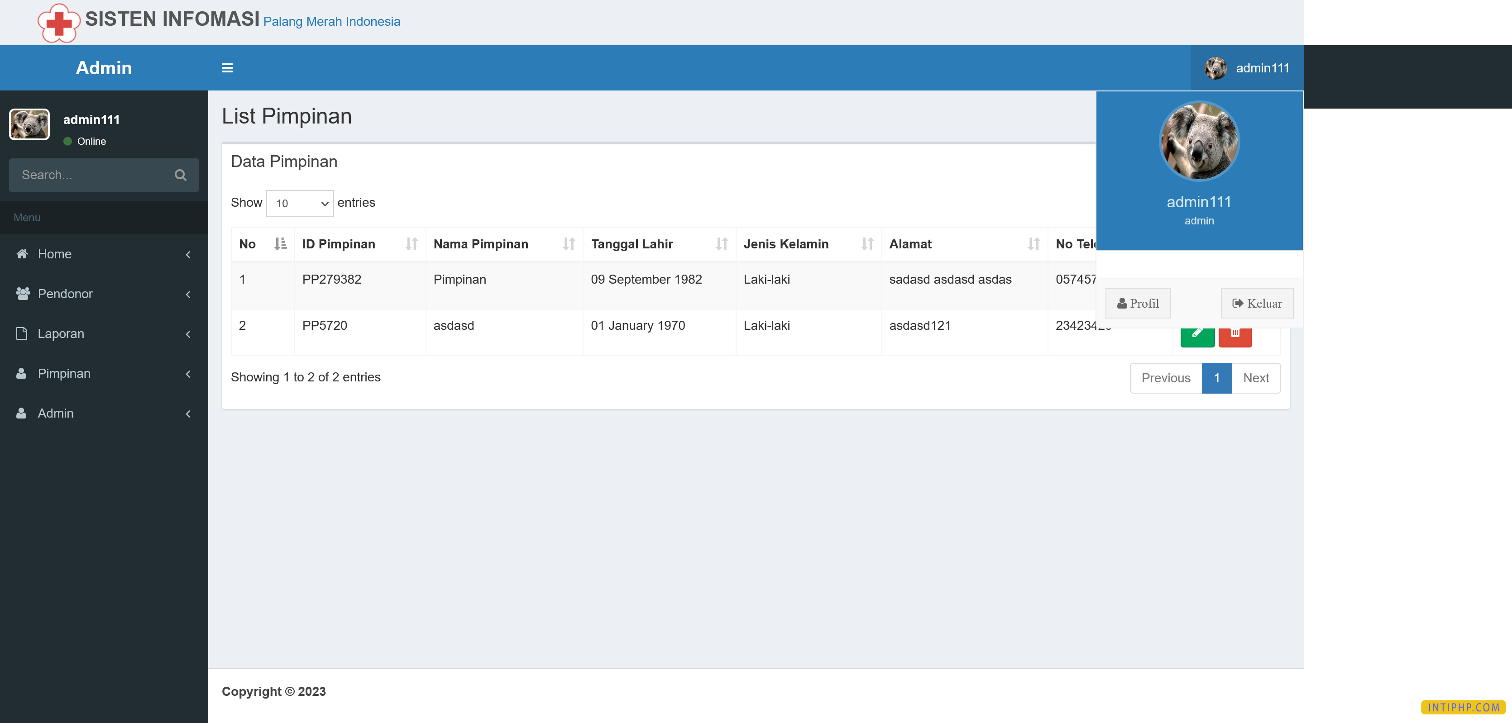Click the Red Cross logo icon
The width and height of the screenshot is (1512, 723).
[59, 23]
